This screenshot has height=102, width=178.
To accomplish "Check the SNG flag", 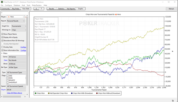I will tap(8, 76).
